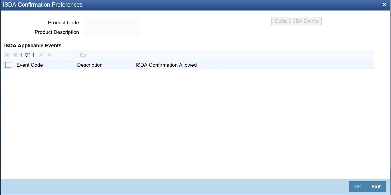Click the next-page arrow icon
The width and height of the screenshot is (391, 195).
pyautogui.click(x=41, y=55)
